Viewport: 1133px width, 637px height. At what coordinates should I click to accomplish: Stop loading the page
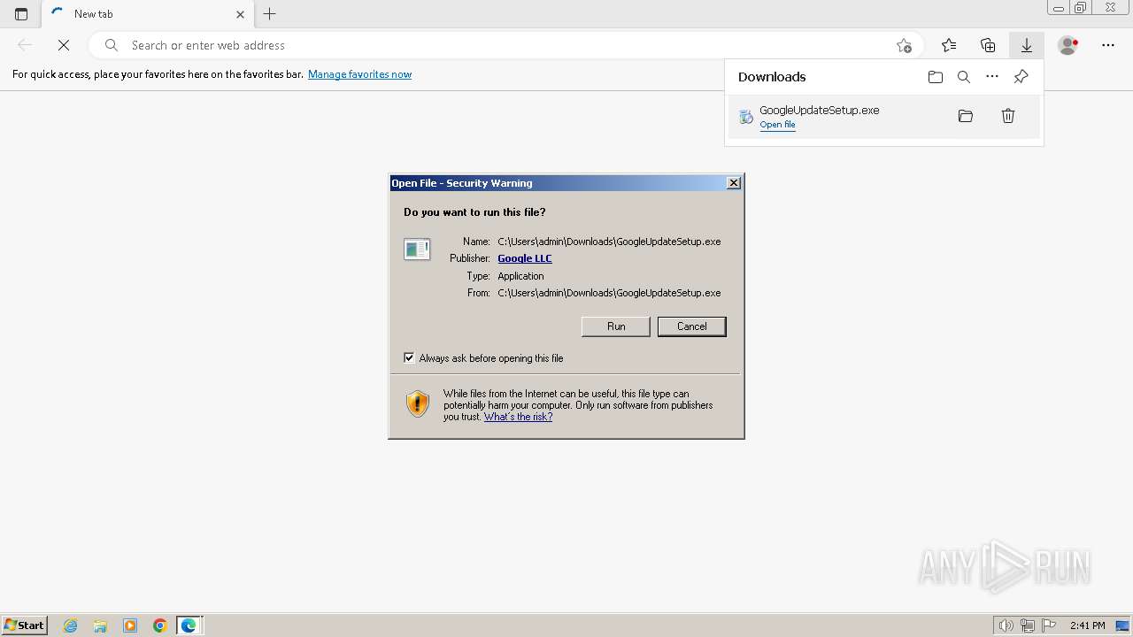coord(64,45)
